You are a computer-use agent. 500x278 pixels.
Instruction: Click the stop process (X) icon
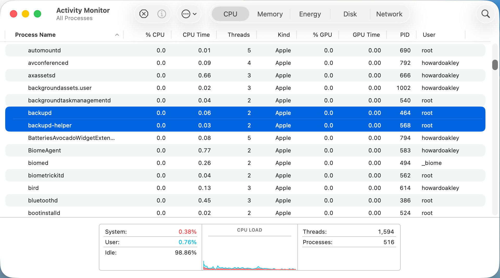pyautogui.click(x=144, y=14)
